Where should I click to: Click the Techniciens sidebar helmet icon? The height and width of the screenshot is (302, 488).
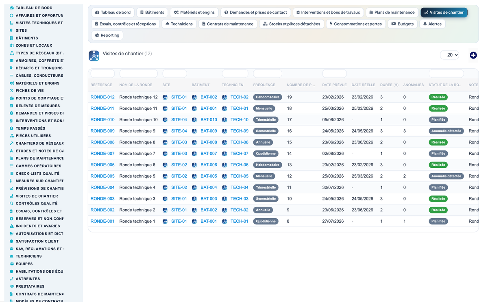[x=11, y=256]
